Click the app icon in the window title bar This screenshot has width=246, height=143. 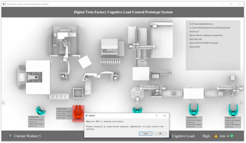click(x=4, y=4)
